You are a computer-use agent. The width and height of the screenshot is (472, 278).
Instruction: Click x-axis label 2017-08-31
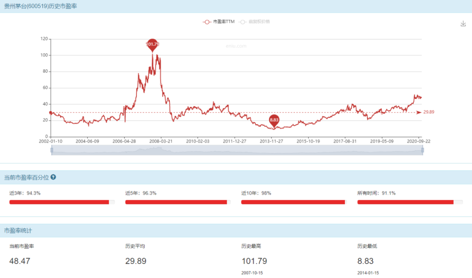345,141
